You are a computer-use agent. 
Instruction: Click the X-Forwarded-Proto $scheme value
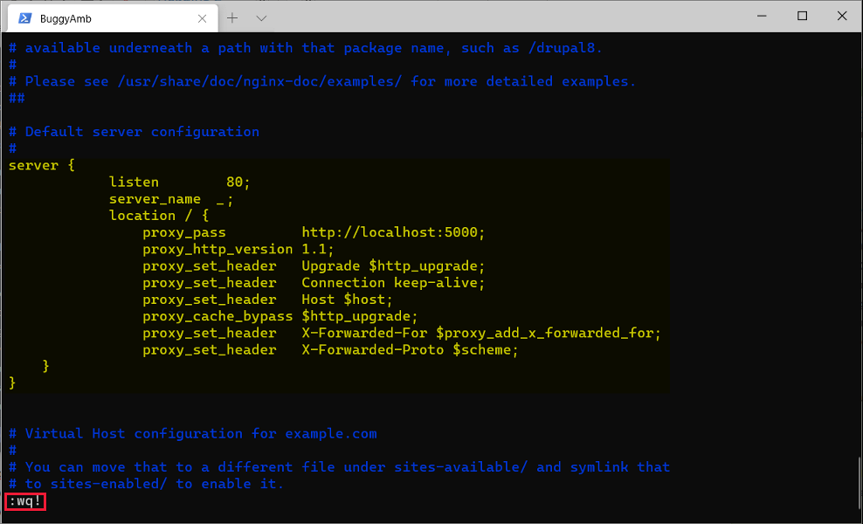point(410,350)
